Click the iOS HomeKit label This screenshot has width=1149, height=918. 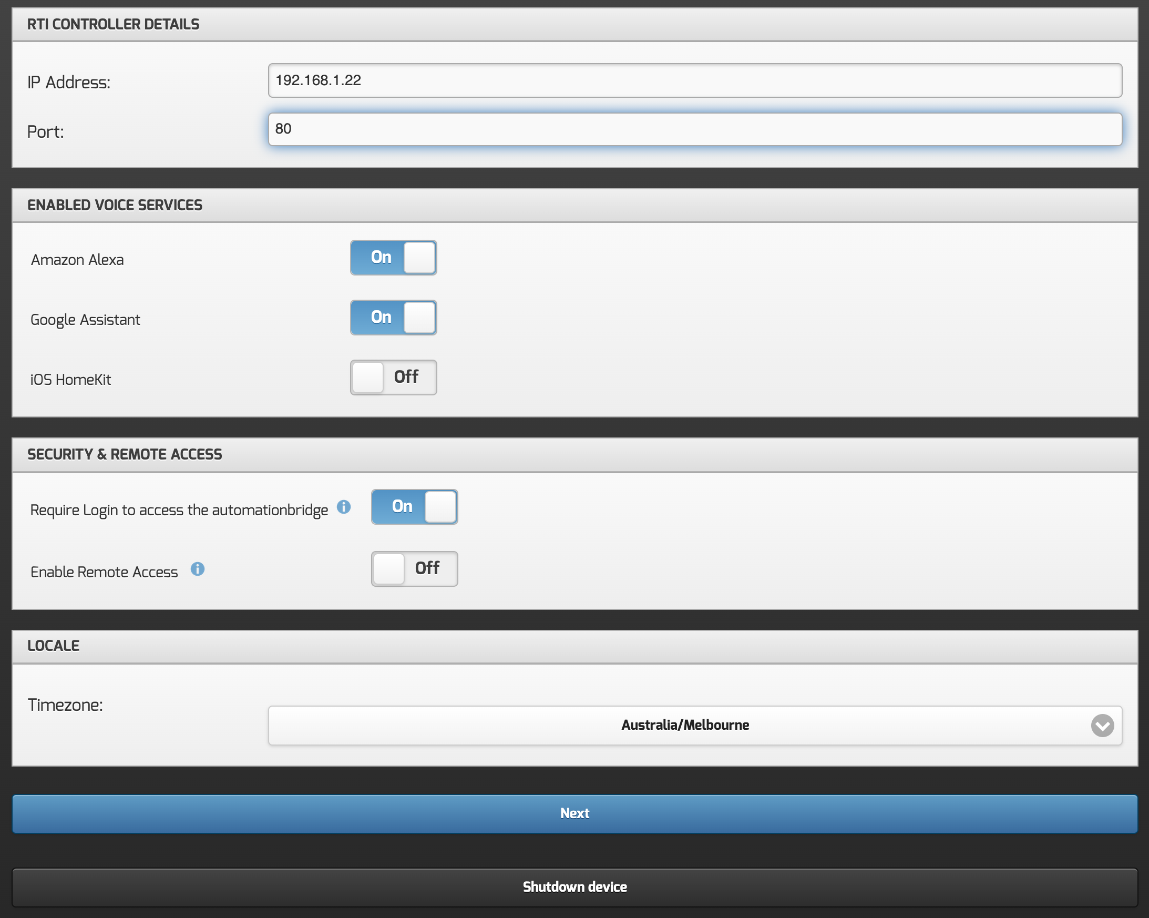click(x=70, y=380)
